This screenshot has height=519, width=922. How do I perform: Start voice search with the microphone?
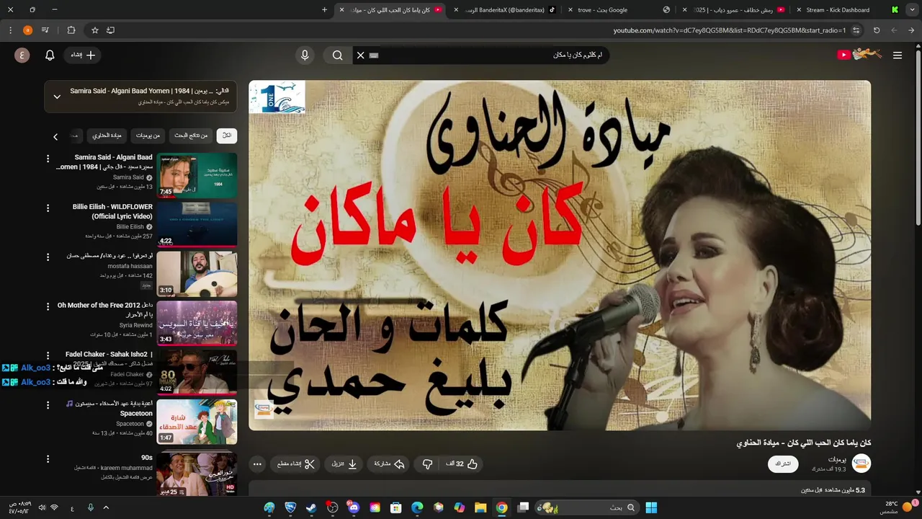(305, 56)
